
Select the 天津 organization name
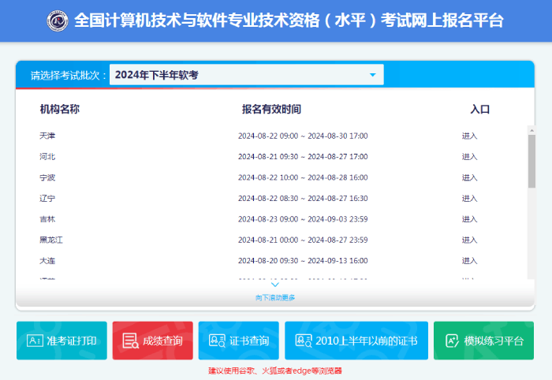[x=47, y=136]
